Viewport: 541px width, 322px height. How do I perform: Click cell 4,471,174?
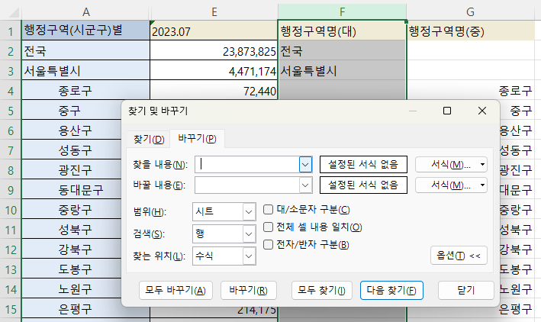(214, 71)
